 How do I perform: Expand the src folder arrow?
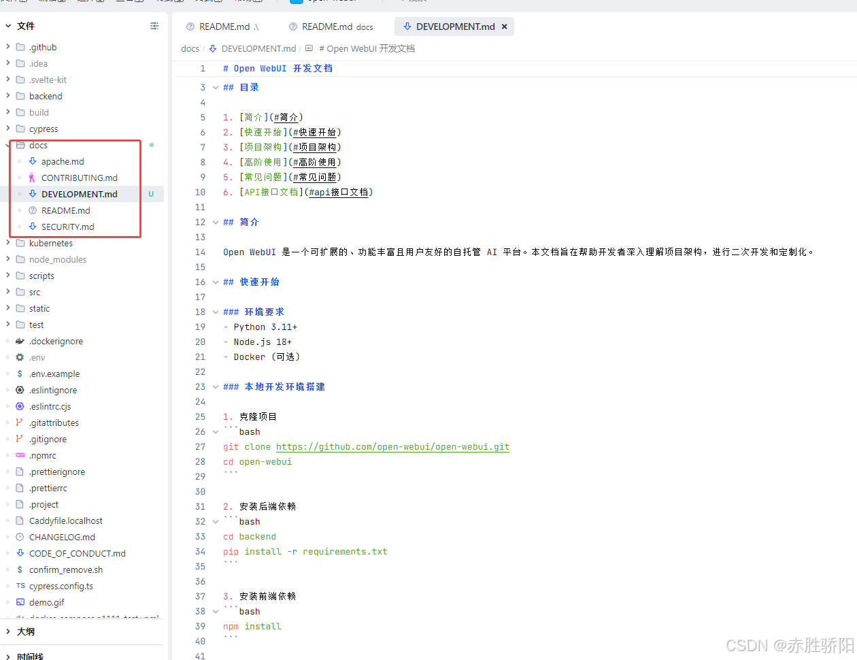point(8,292)
